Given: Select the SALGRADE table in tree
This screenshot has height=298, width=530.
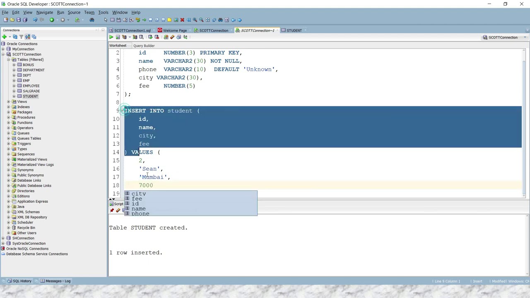Looking at the screenshot, I should [x=31, y=91].
